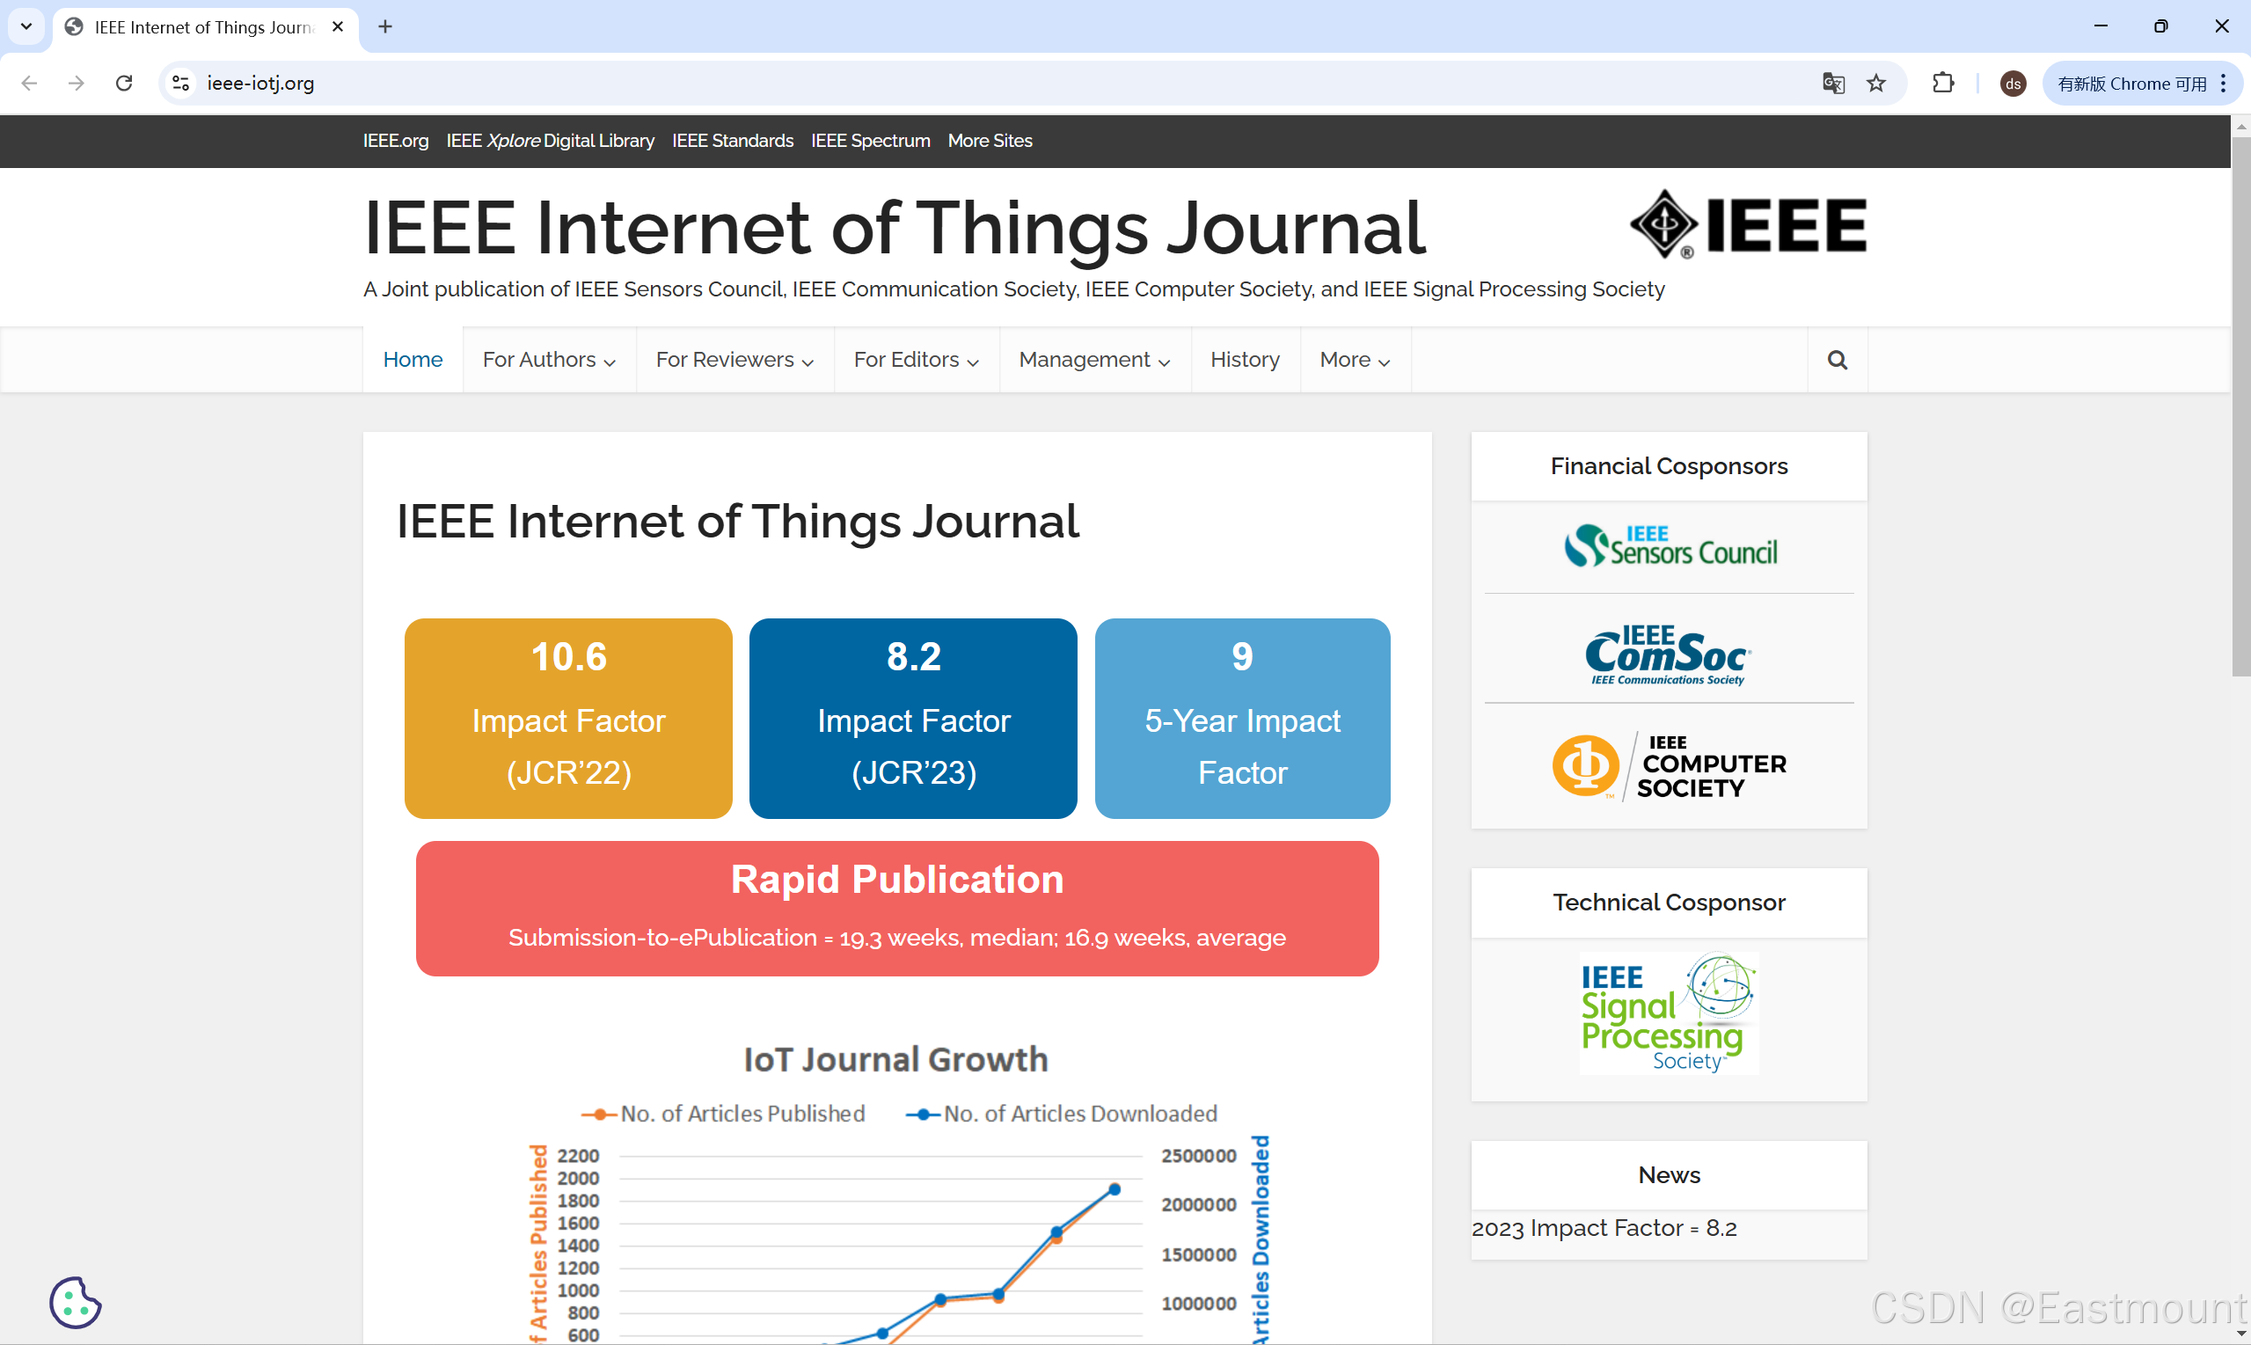This screenshot has height=1345, width=2251.
Task: Open a new browser tab
Action: click(385, 26)
